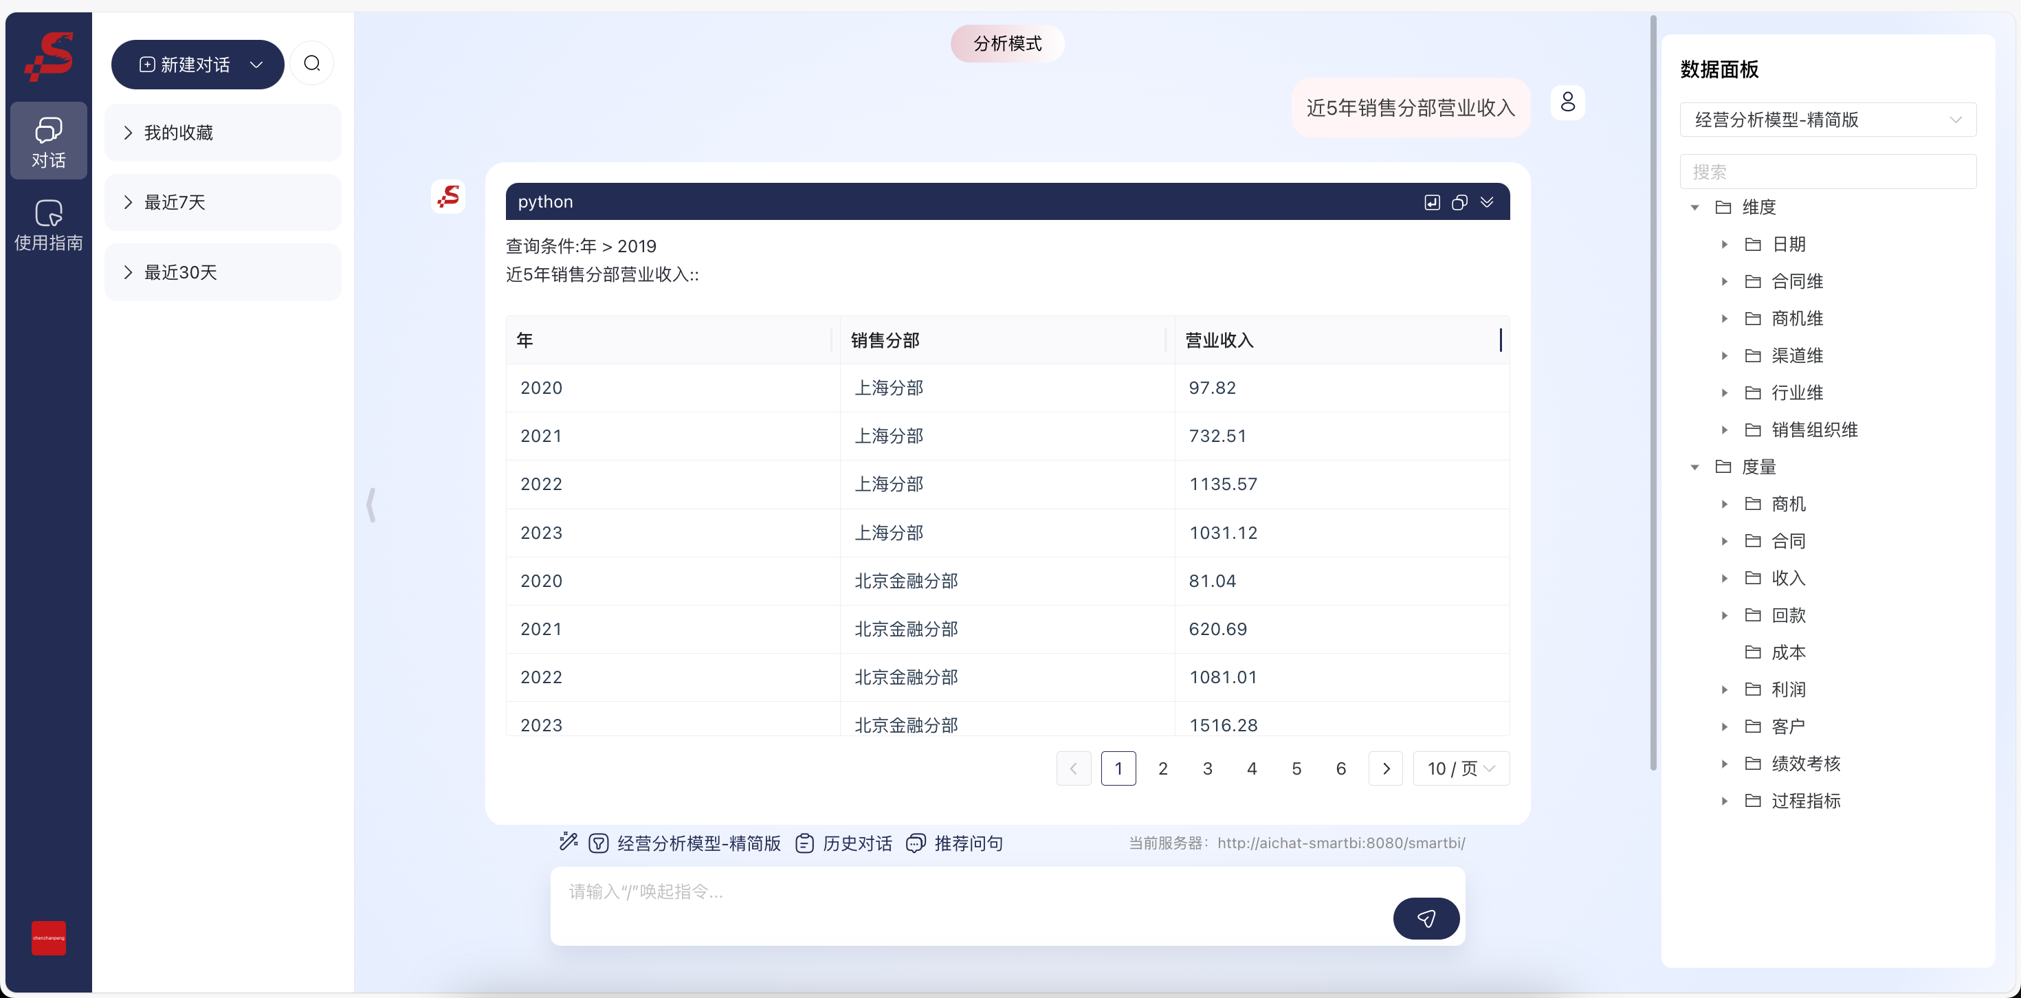The width and height of the screenshot is (2021, 998).
Task: Open the 10 / 页 page size dropdown
Action: pyautogui.click(x=1461, y=768)
